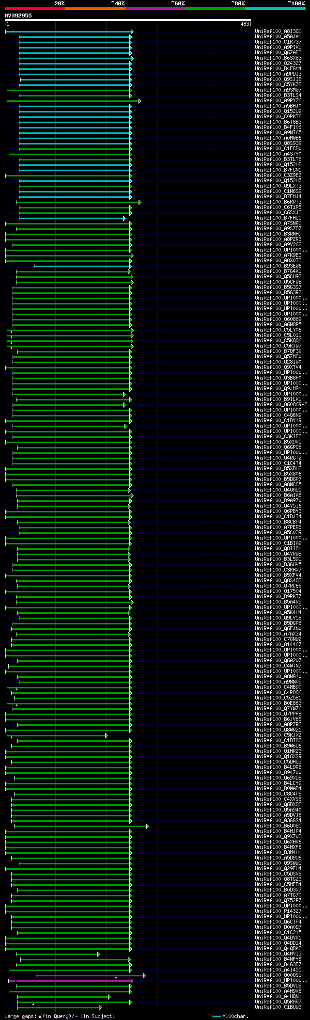
Task: Select the UniRef100_B0E863 label
Action: [278, 703]
